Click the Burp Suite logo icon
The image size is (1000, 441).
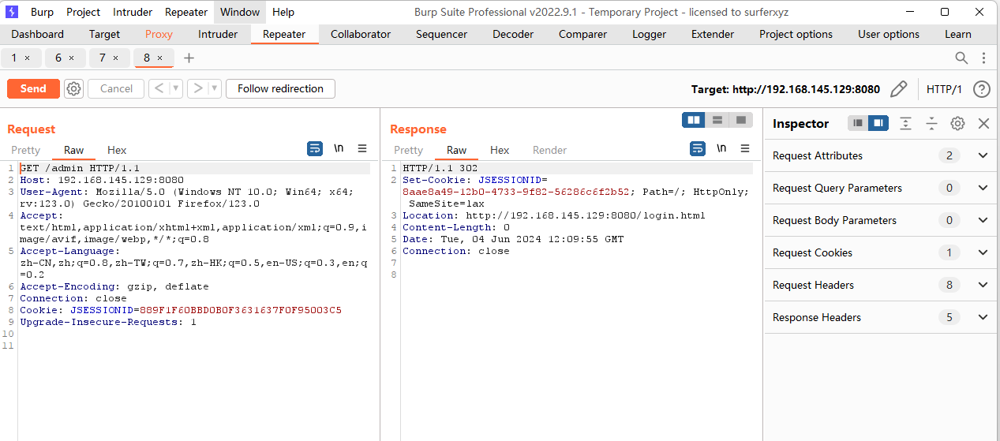12,12
